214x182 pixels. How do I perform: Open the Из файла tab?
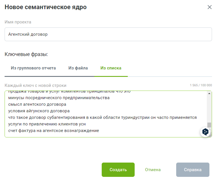(78, 68)
